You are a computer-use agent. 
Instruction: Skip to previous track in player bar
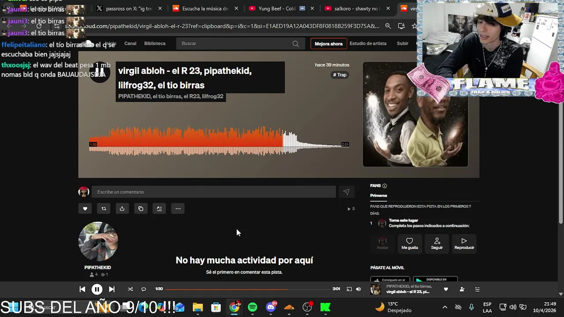(82, 289)
